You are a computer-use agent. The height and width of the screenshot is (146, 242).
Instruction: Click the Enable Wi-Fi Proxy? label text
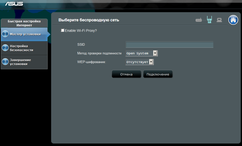click(x=81, y=30)
